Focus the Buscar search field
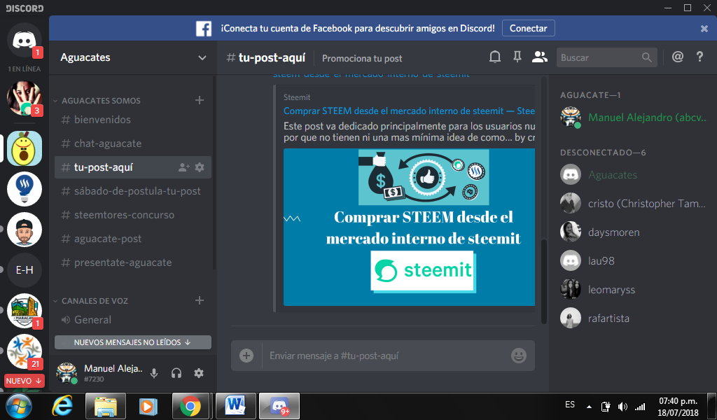Viewport: 717px width, 420px height. [607, 57]
